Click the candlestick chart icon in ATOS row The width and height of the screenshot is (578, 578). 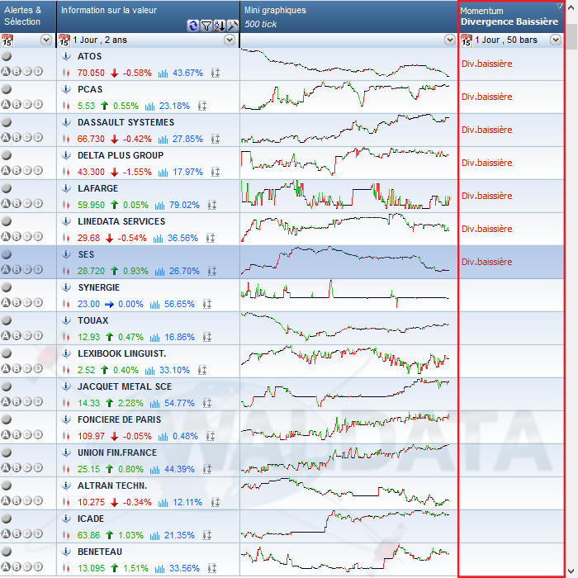point(66,73)
